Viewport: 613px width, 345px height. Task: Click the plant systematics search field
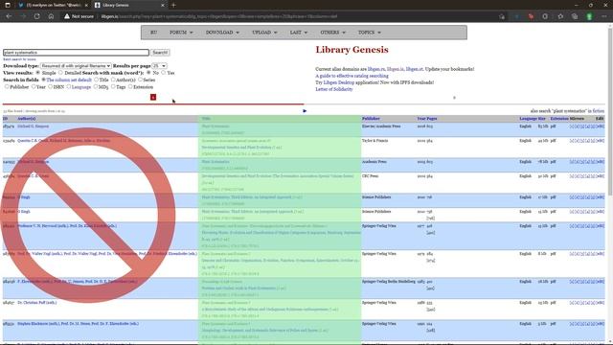76,53
